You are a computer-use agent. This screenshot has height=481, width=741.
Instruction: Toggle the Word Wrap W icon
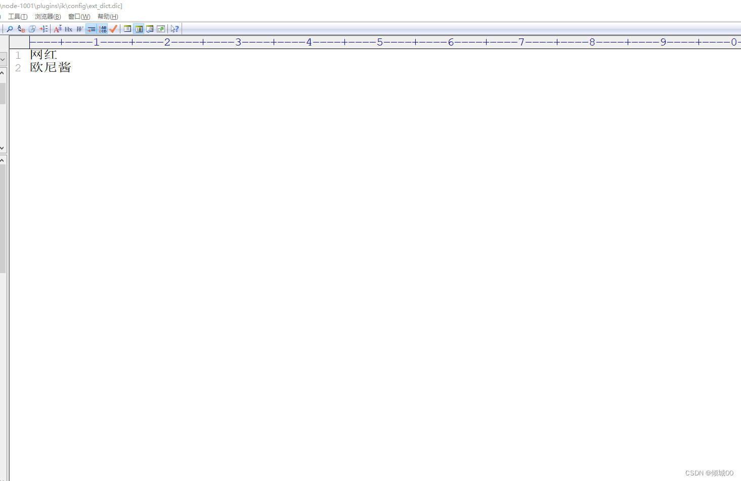pos(80,29)
